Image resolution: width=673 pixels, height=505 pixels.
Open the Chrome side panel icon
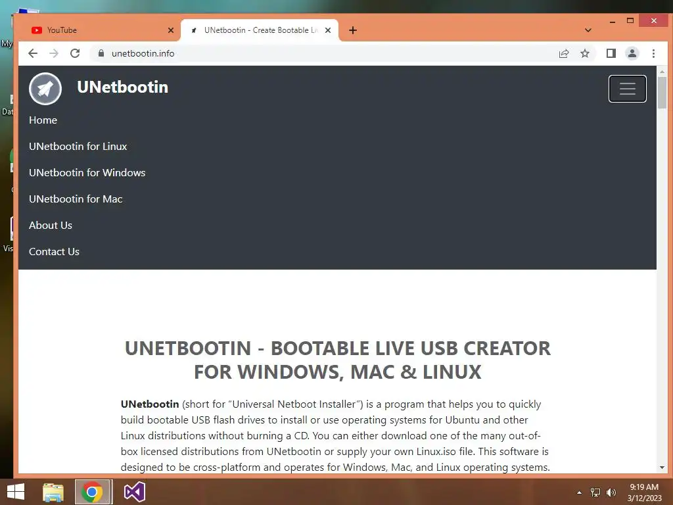tap(611, 53)
